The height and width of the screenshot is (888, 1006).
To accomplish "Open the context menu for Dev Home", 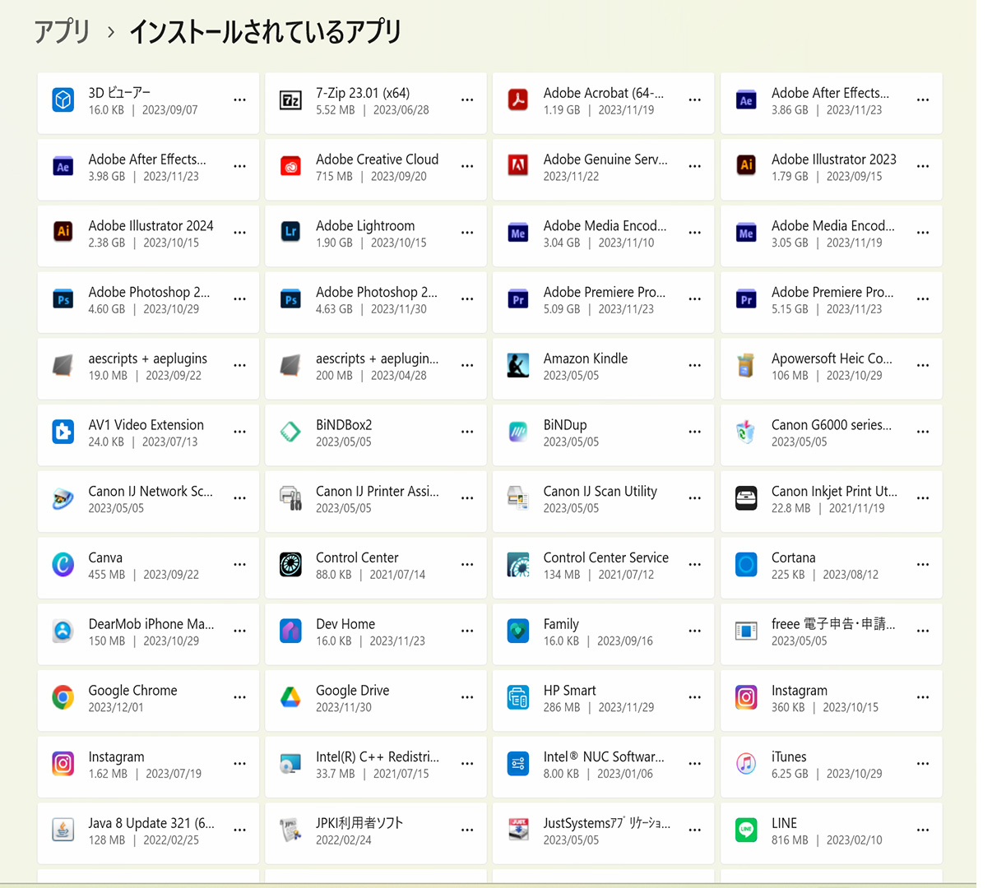I will click(467, 631).
